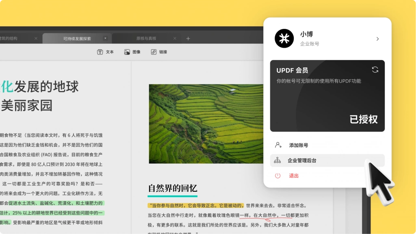Click the 小博 profile avatar icon

[284, 39]
